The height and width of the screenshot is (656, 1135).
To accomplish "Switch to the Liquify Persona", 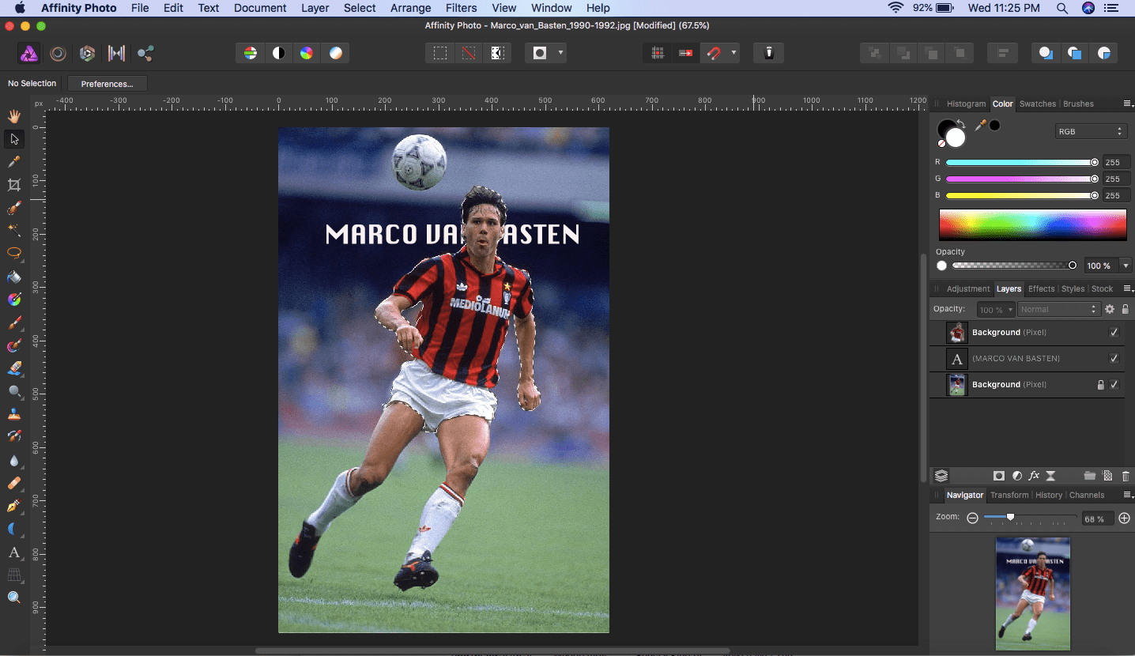I will click(58, 54).
